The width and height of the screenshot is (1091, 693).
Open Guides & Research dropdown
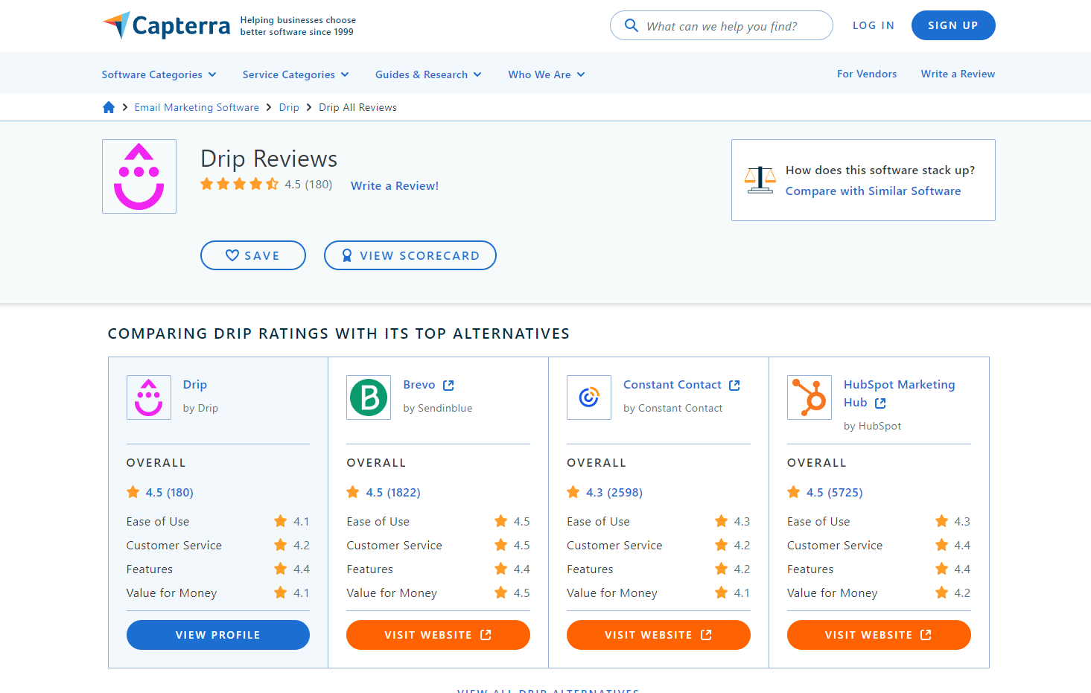click(428, 74)
